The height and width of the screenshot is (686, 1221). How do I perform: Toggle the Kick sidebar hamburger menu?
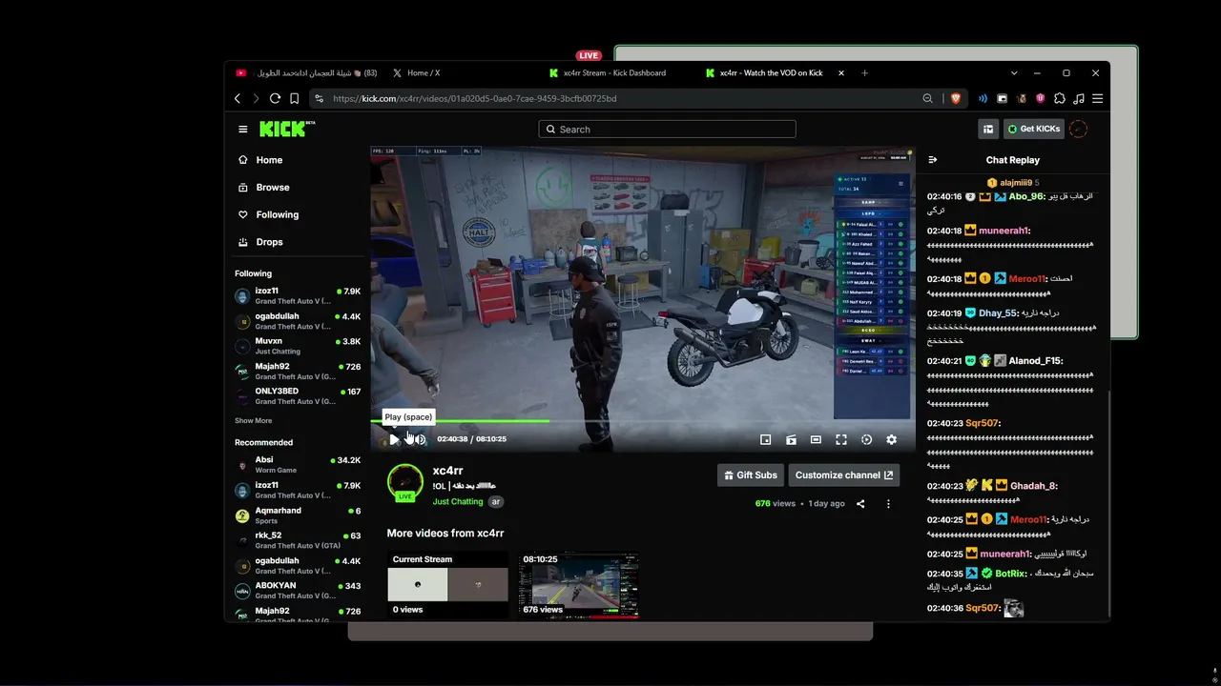coord(243,130)
